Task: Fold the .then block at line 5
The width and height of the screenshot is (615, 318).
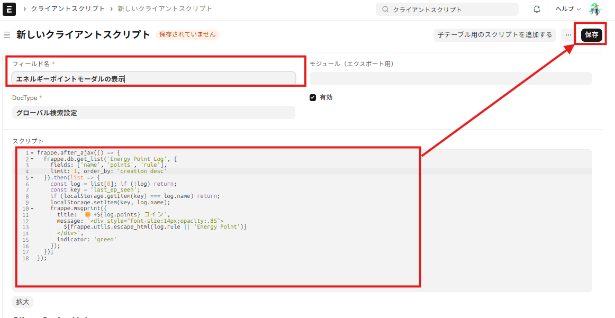Action: pyautogui.click(x=32, y=178)
